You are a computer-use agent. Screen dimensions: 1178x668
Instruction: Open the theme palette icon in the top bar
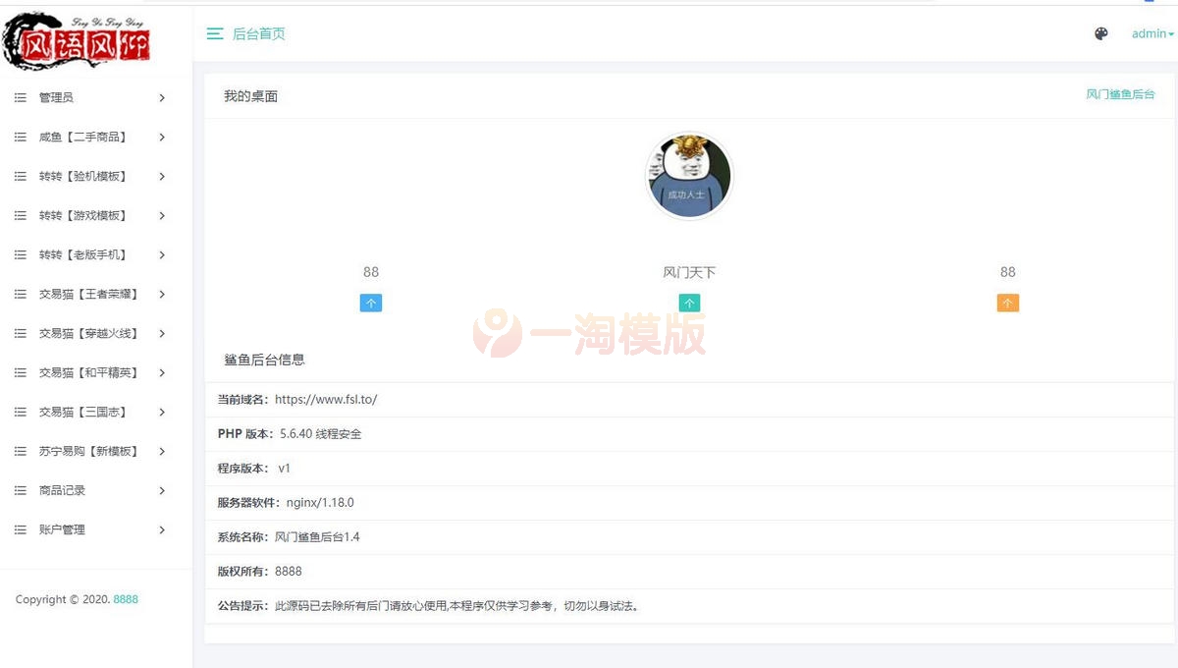pyautogui.click(x=1100, y=33)
